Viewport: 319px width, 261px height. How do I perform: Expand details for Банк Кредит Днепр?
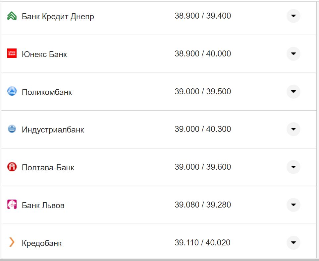pyautogui.click(x=293, y=16)
